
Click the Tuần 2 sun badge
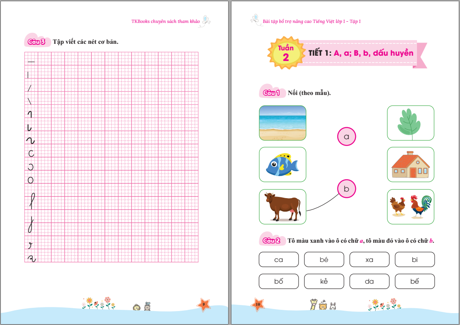[x=286, y=53]
